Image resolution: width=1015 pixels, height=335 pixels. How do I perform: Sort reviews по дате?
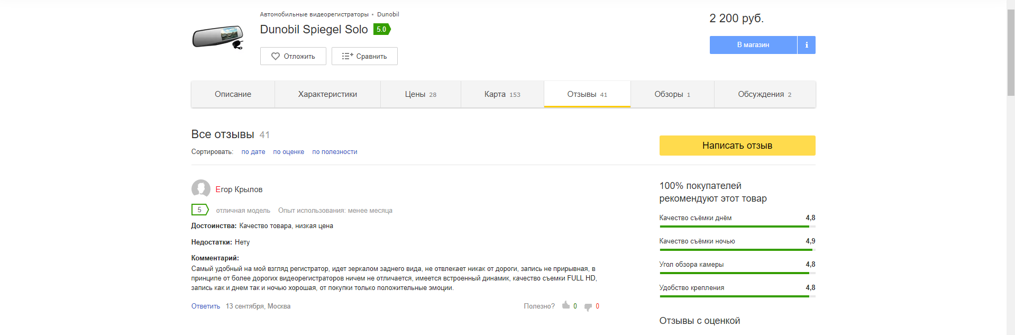[253, 152]
